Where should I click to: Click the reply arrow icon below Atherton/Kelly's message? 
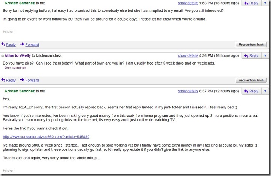[x=3, y=80]
